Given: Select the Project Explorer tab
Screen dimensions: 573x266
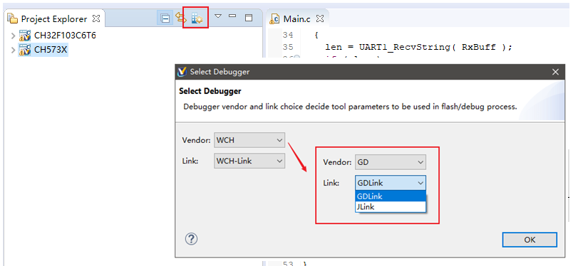Looking at the screenshot, I should pos(53,18).
